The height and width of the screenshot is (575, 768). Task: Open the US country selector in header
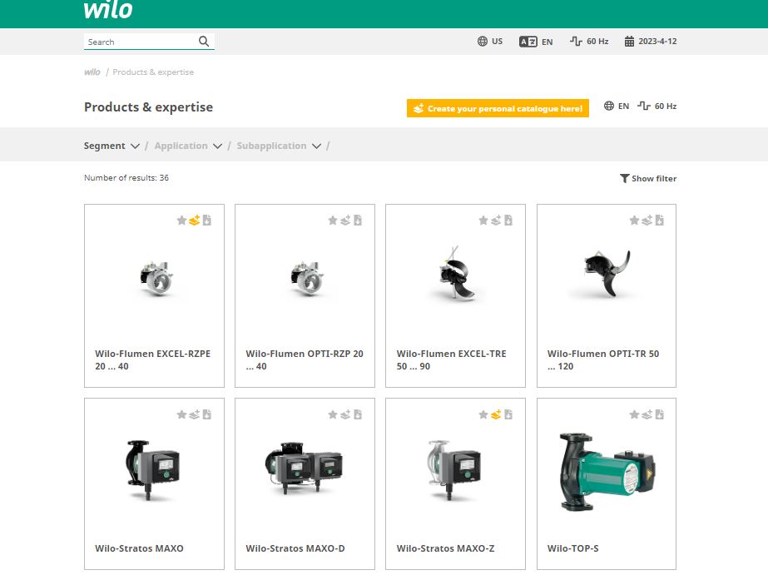[x=490, y=42]
